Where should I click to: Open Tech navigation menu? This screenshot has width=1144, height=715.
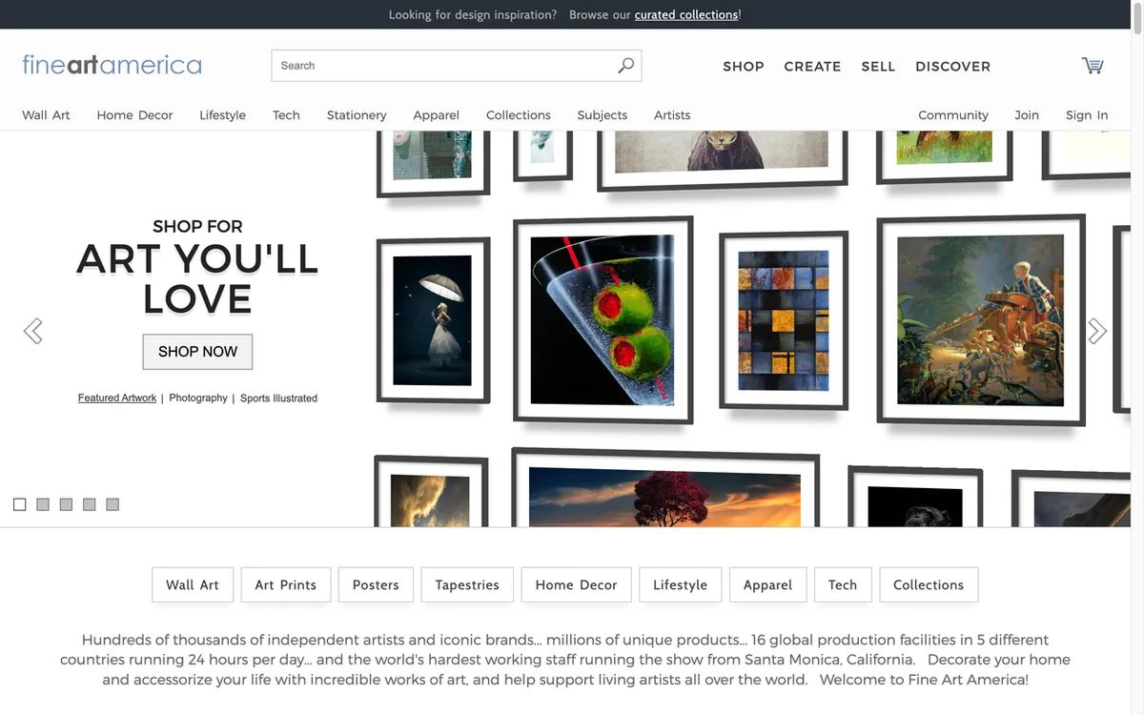coord(286,115)
